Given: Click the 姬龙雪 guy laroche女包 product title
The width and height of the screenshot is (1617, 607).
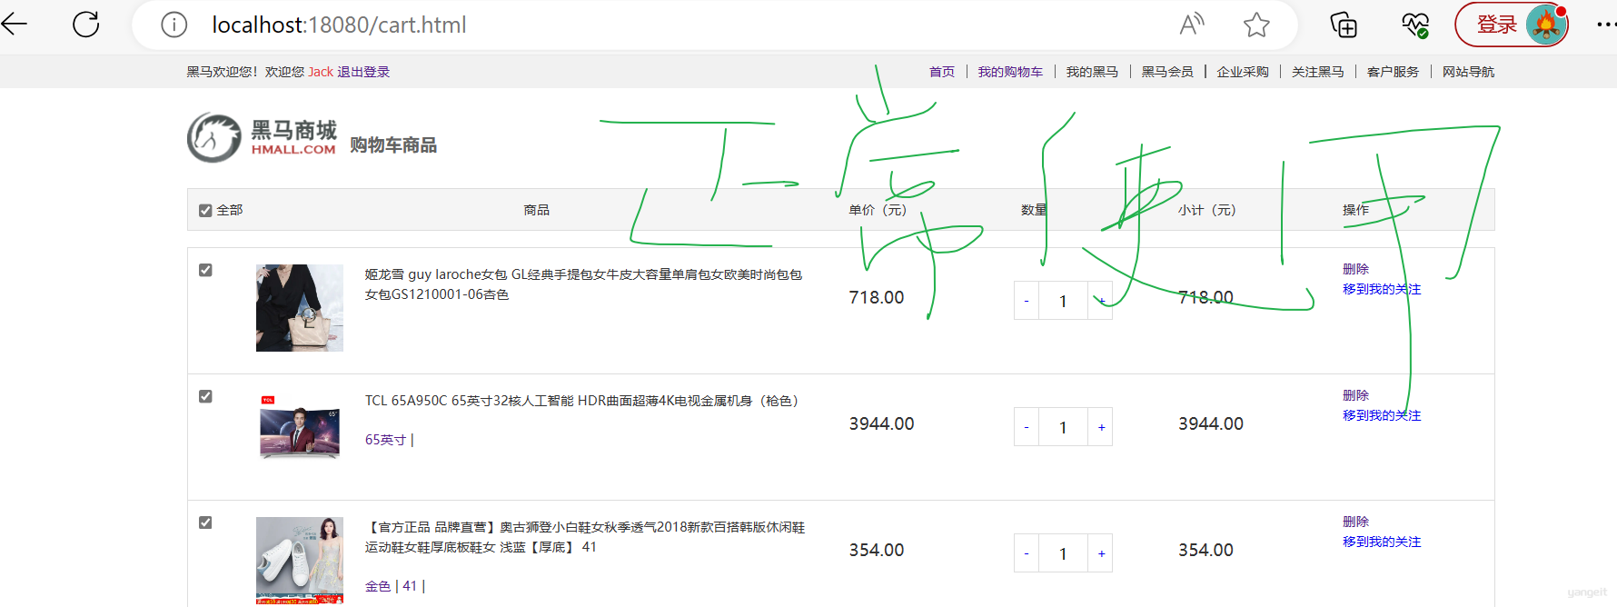Looking at the screenshot, I should (583, 284).
